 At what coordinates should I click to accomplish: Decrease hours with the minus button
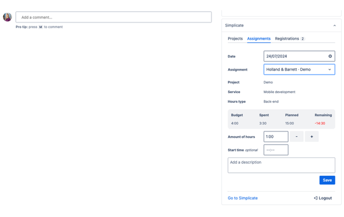(x=296, y=137)
